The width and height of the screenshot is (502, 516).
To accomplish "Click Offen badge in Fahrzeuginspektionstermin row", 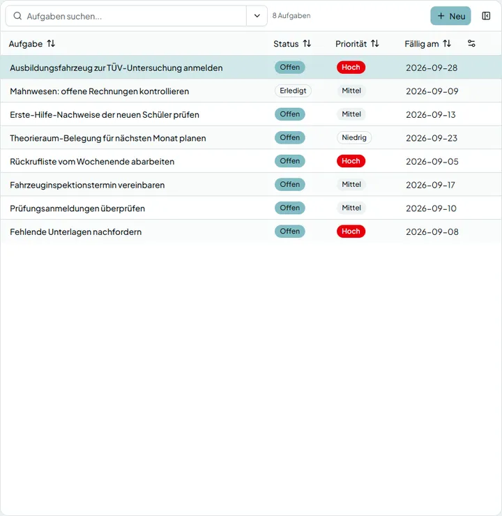I will [x=290, y=185].
